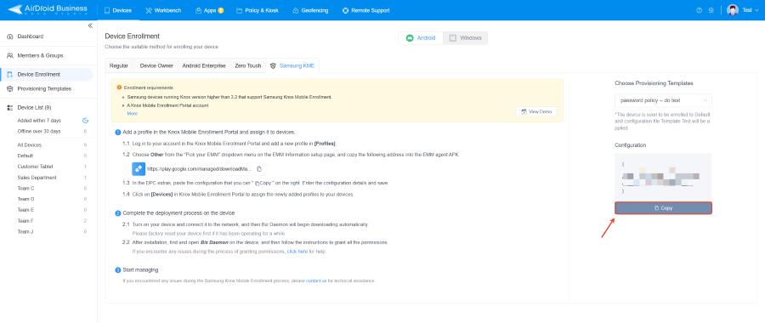
Task: Click the Workbench tools icon
Action: (149, 10)
